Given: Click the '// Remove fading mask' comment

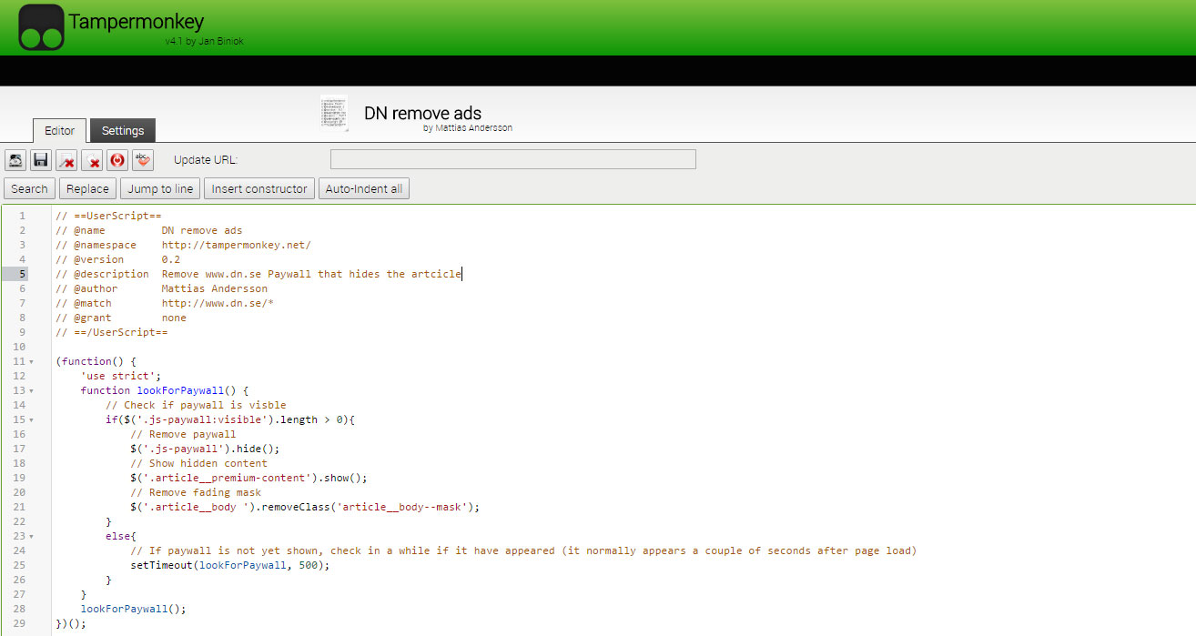Looking at the screenshot, I should tap(196, 492).
